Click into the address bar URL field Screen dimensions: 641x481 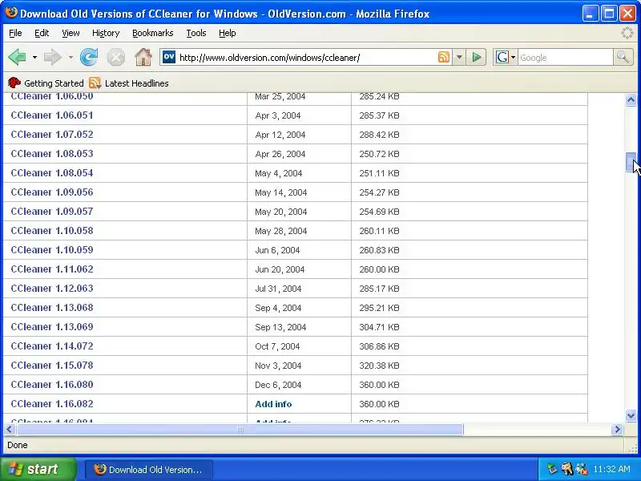307,58
